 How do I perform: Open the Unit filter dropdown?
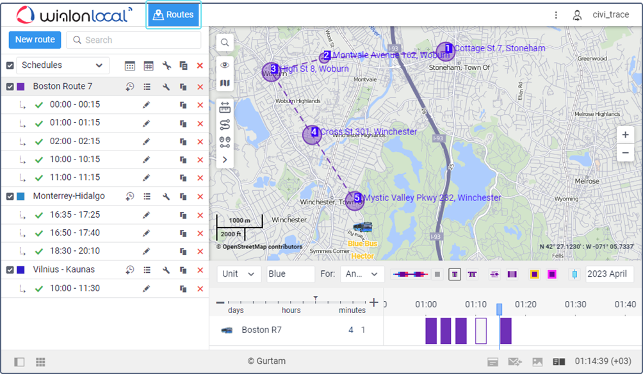[x=239, y=274]
